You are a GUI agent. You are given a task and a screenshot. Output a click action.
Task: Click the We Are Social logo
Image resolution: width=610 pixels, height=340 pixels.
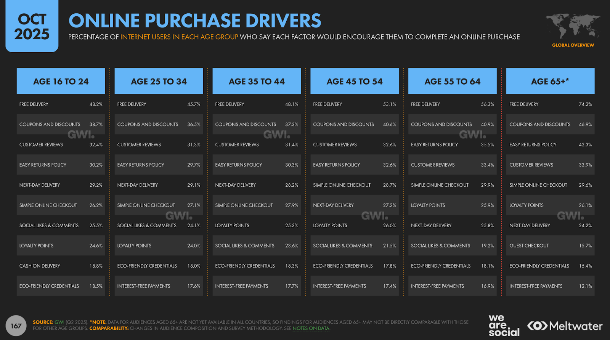point(504,326)
